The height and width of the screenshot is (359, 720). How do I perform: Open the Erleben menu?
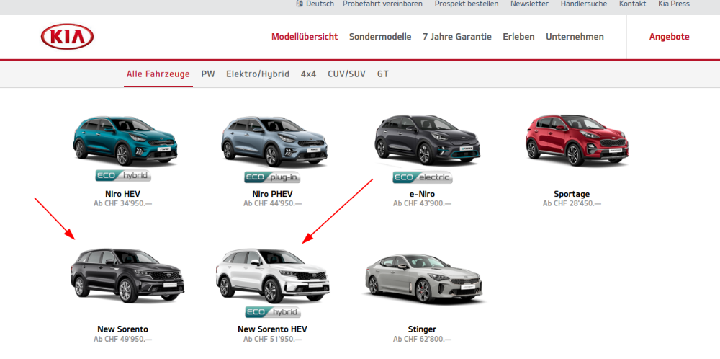(x=518, y=37)
